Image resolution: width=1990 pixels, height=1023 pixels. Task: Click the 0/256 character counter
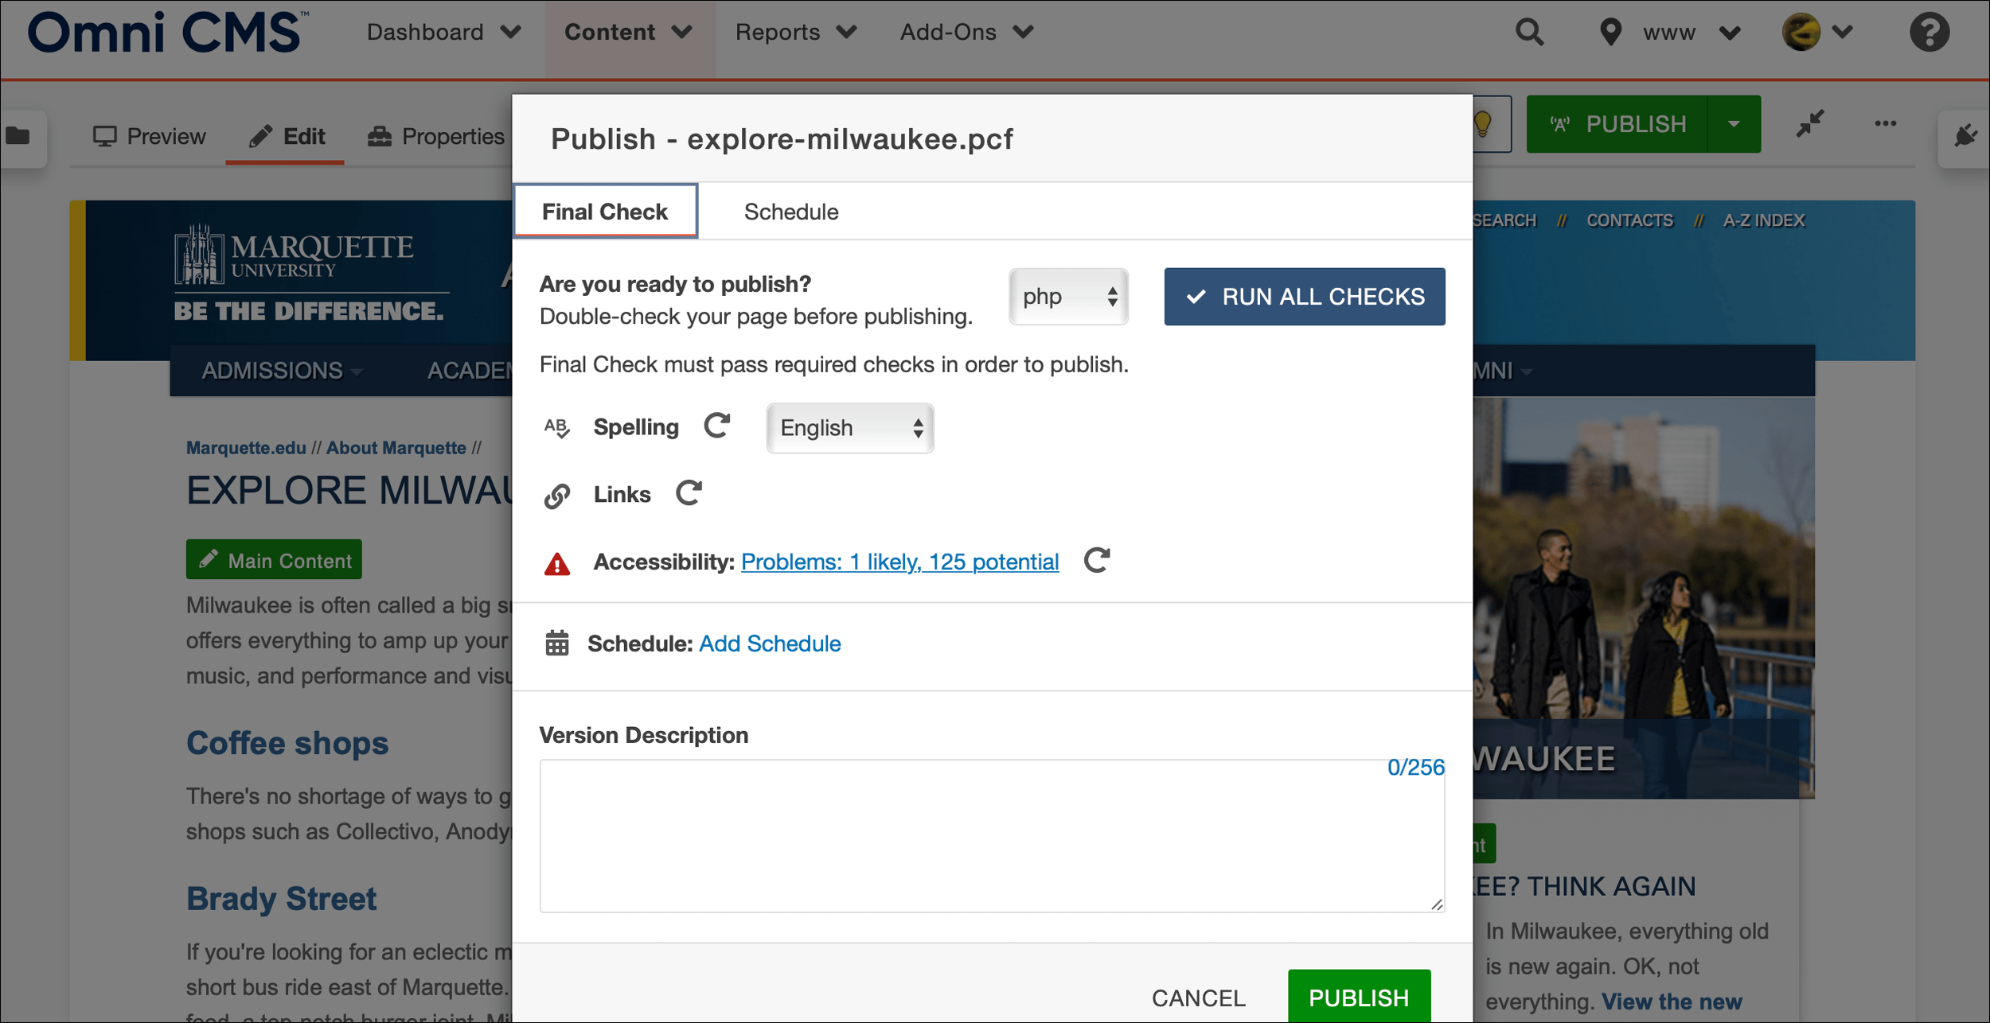click(1415, 767)
